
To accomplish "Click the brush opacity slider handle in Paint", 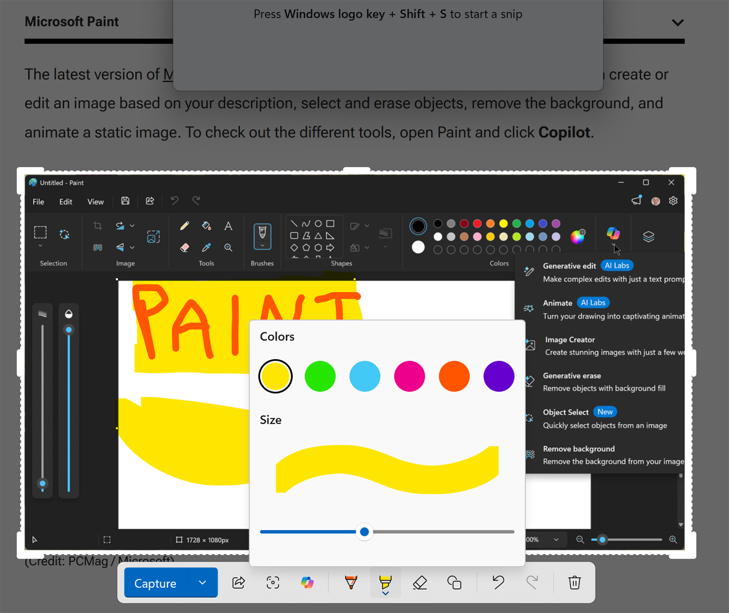I will pos(69,330).
